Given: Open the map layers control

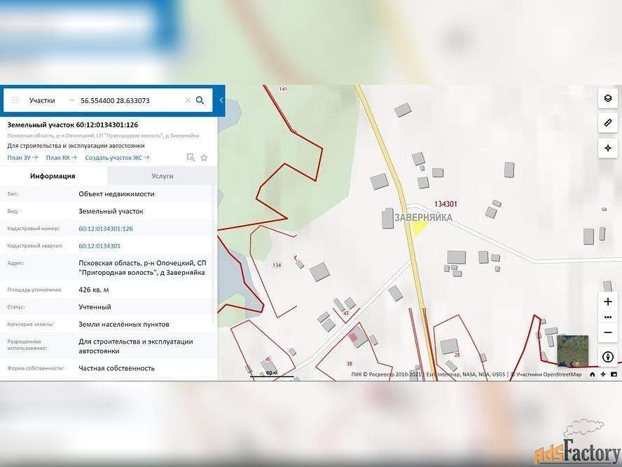Looking at the screenshot, I should [607, 98].
